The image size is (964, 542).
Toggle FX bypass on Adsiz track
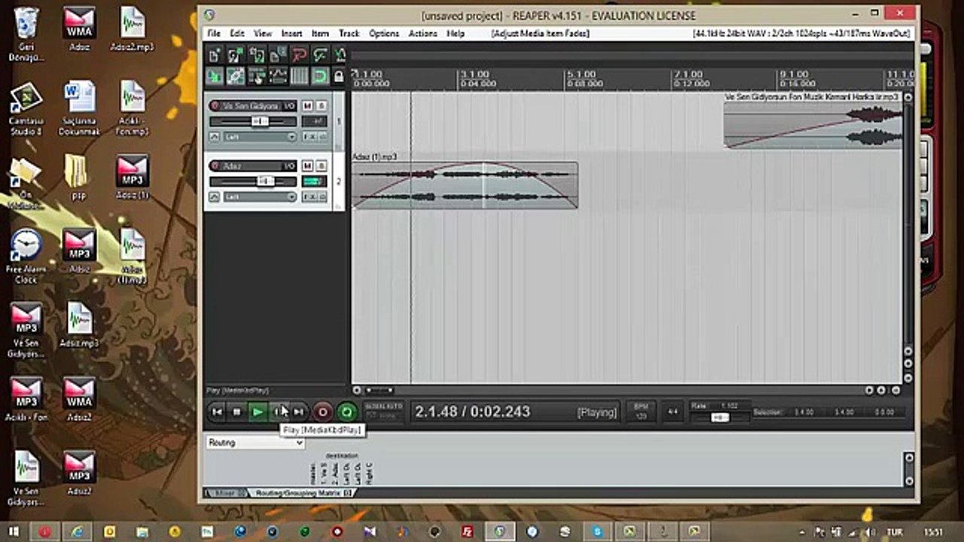322,196
